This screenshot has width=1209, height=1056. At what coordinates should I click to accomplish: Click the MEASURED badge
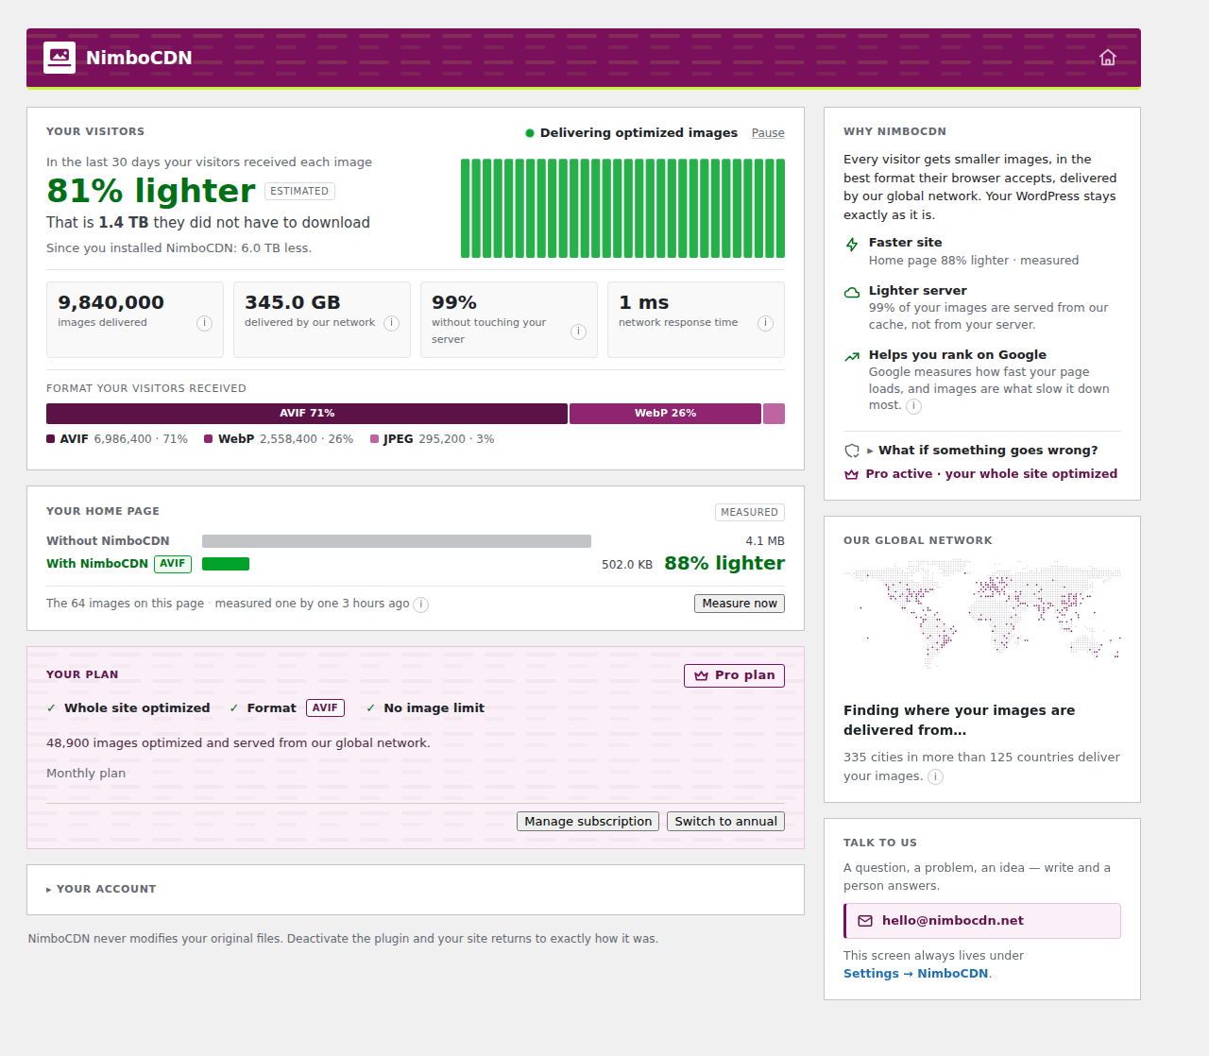[x=750, y=512]
